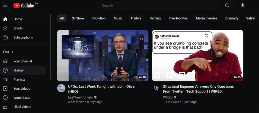Go to Subscriptions in sidebar
This screenshot has height=113, width=259.
23,37
